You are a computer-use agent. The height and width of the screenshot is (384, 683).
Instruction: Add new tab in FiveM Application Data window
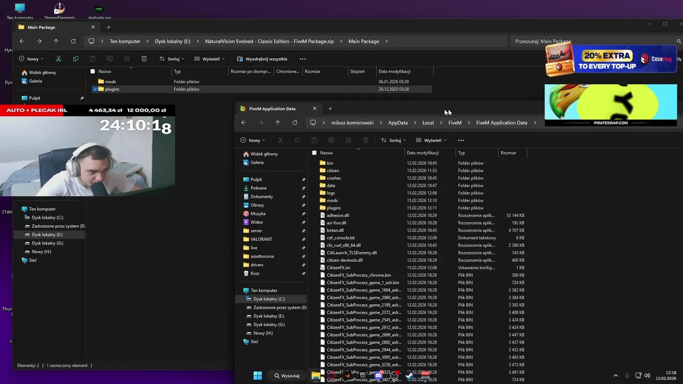point(330,108)
